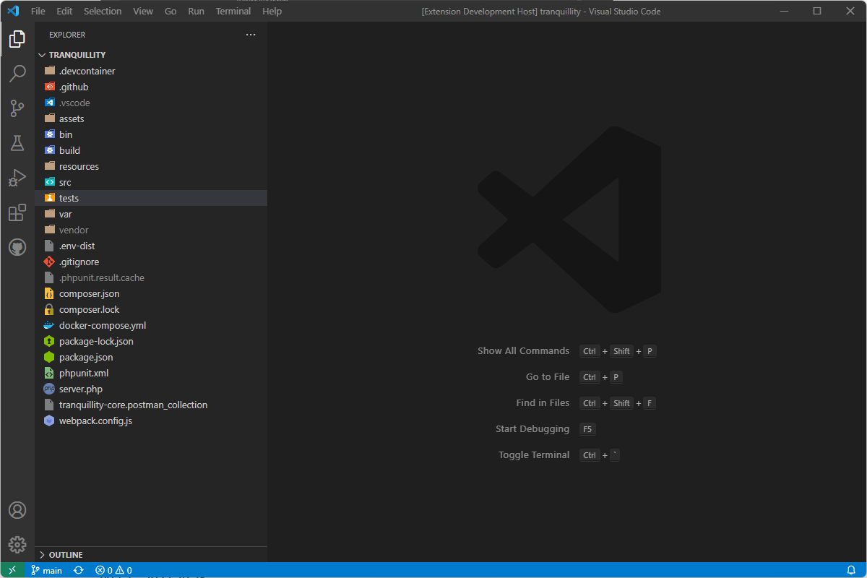Click the EXPLORER panel title
The height and width of the screenshot is (578, 867).
(x=67, y=35)
